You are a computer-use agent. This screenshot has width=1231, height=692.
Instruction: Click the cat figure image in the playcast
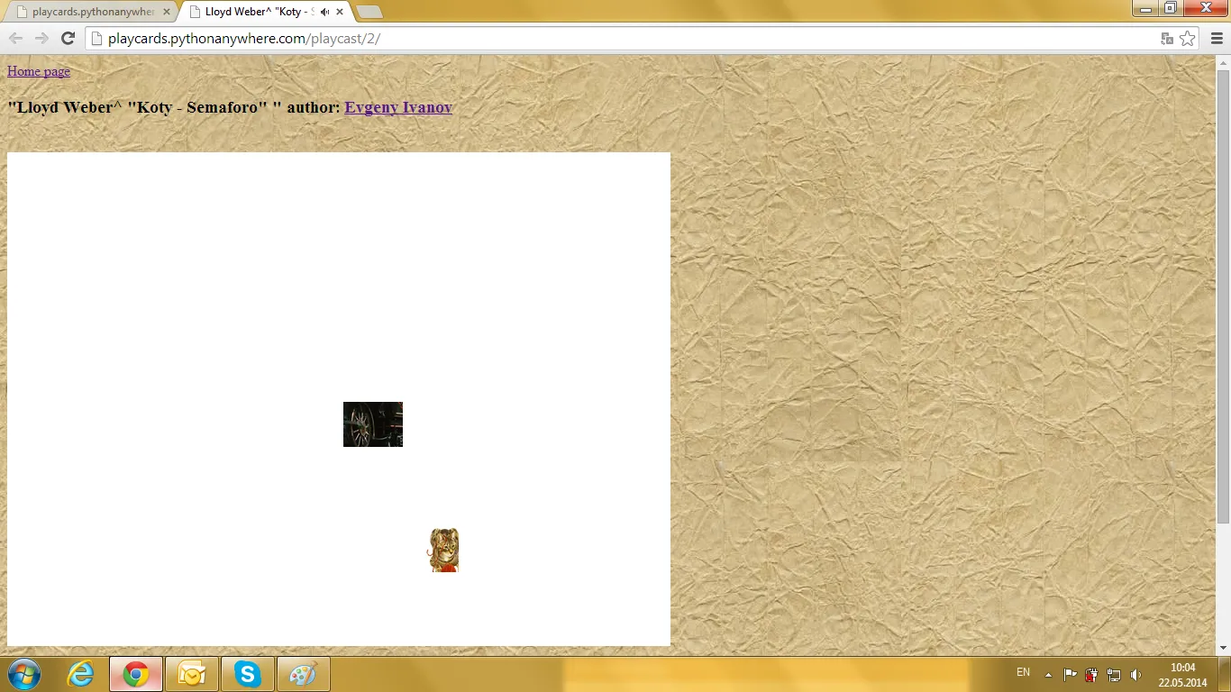point(443,550)
